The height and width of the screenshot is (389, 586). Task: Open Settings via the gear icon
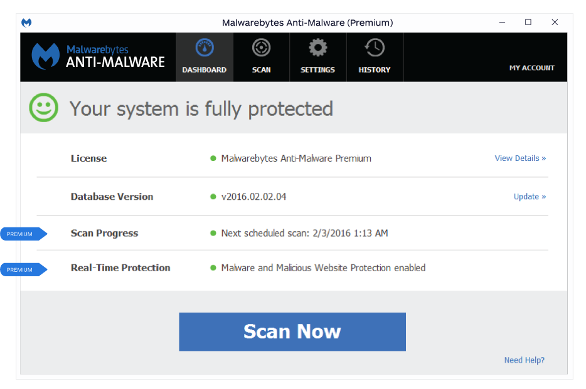317,48
